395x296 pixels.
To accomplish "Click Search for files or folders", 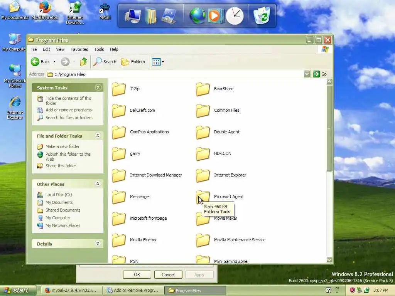I will pos(69,118).
